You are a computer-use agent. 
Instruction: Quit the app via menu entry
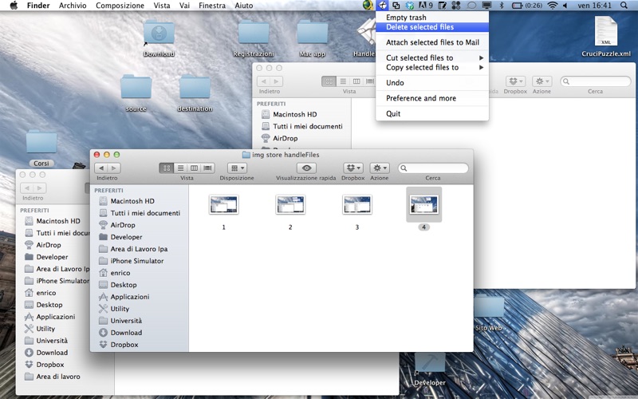tap(432, 113)
